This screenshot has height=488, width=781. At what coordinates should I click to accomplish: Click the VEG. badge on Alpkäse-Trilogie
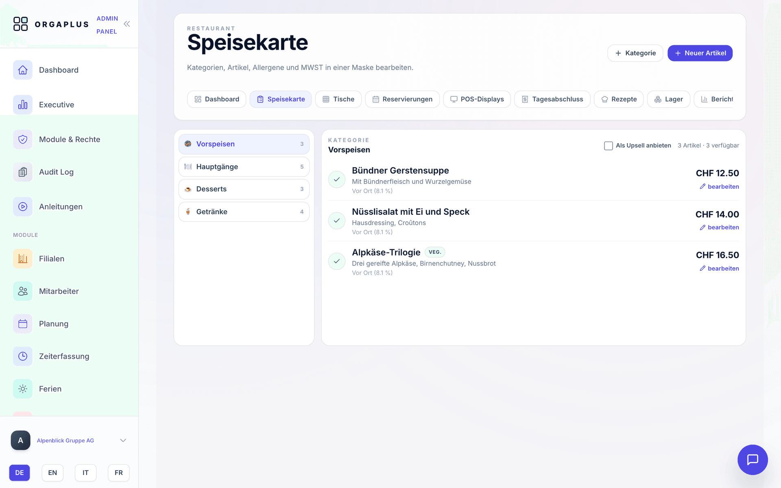pyautogui.click(x=435, y=252)
